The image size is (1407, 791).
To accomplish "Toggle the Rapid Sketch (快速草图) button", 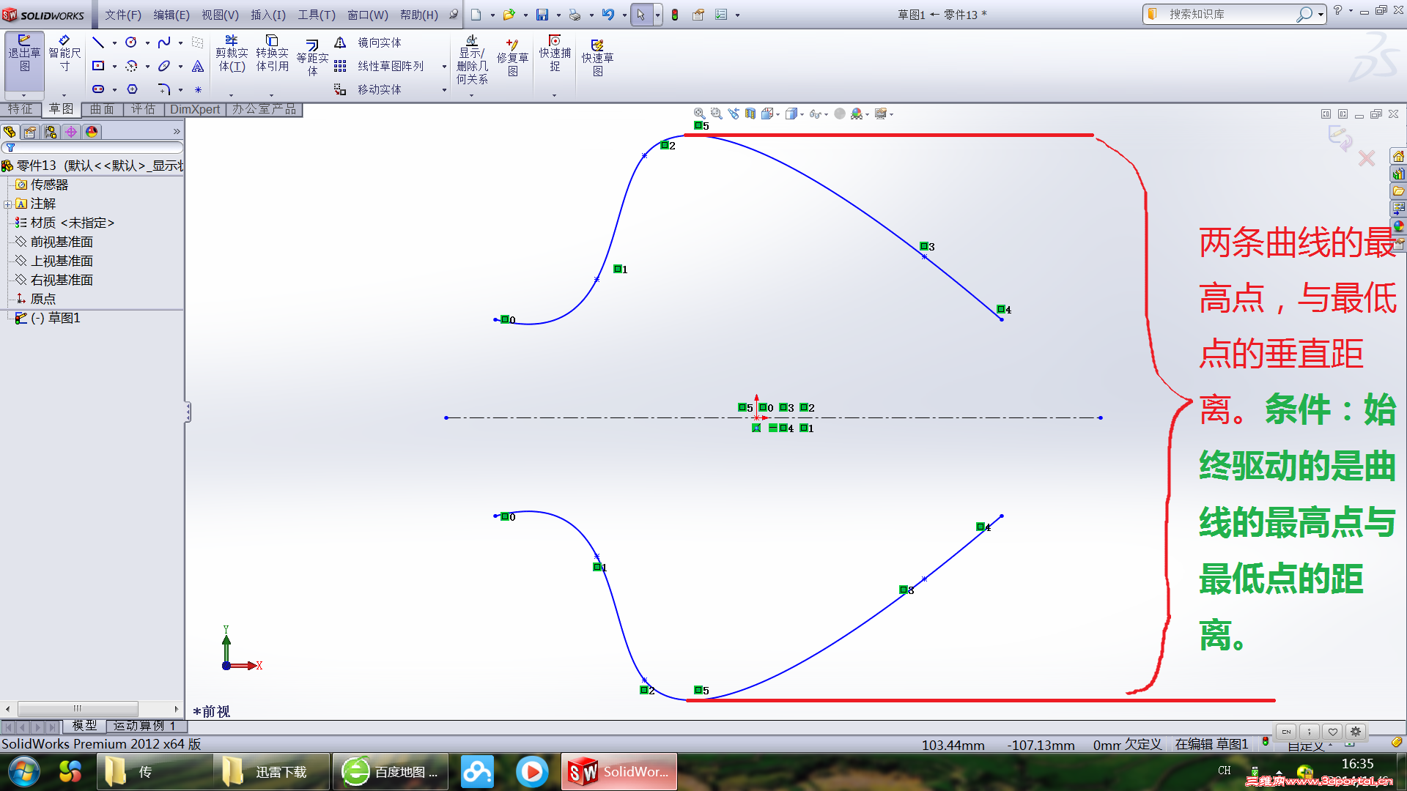I will click(x=597, y=57).
